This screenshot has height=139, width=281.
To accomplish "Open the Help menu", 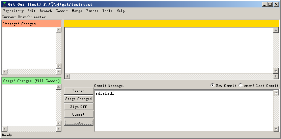I will click(121, 11).
